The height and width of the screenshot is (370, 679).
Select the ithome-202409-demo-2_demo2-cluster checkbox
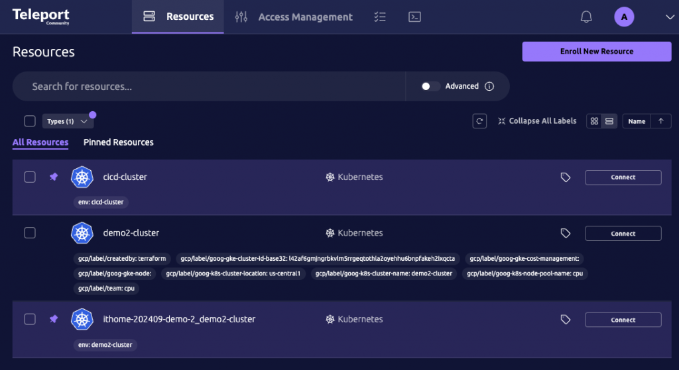pyautogui.click(x=30, y=319)
